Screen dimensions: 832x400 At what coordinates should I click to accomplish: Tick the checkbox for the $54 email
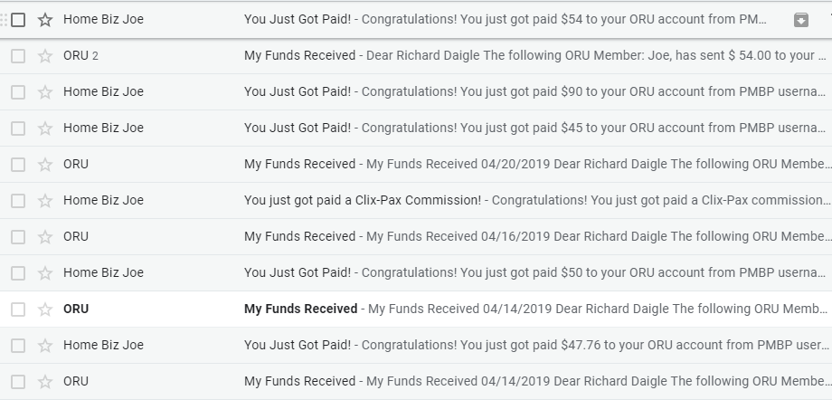click(x=18, y=20)
